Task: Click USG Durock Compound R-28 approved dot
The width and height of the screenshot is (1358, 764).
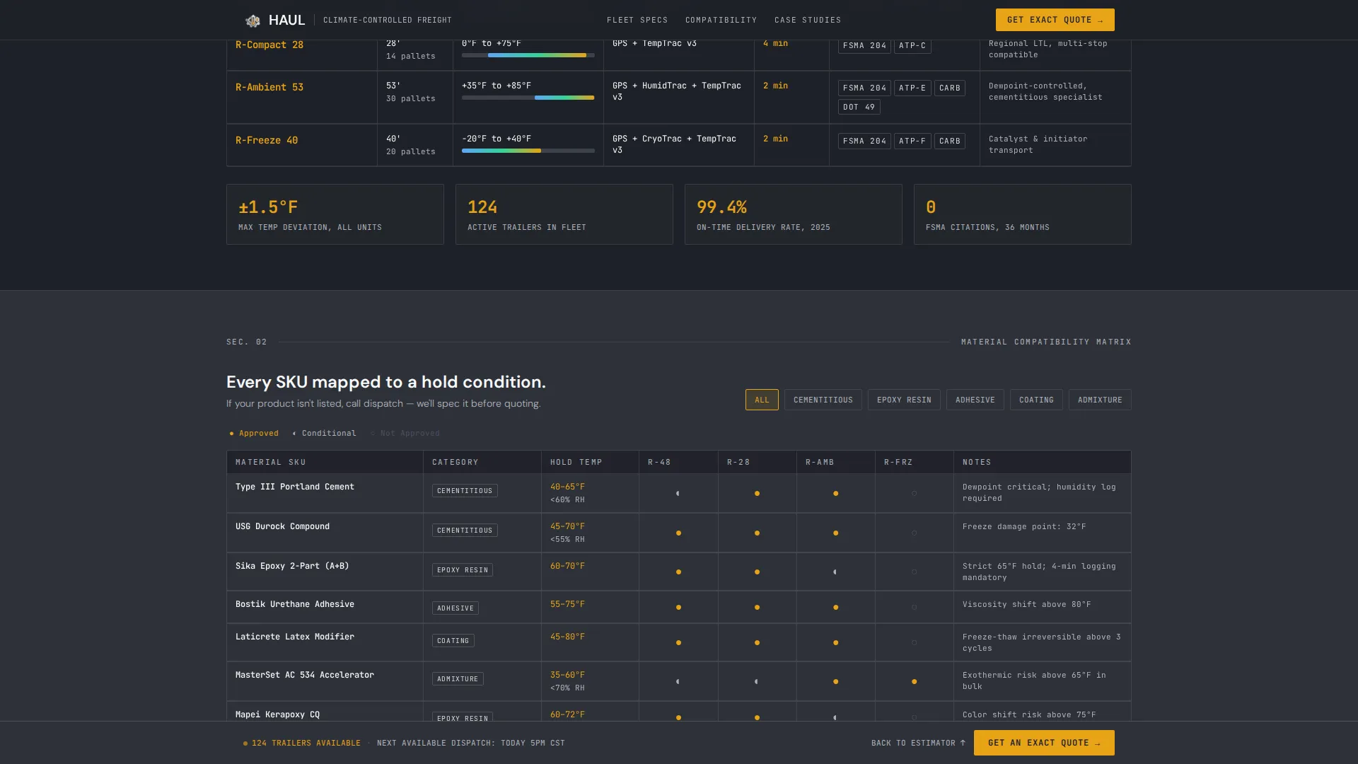Action: (757, 533)
